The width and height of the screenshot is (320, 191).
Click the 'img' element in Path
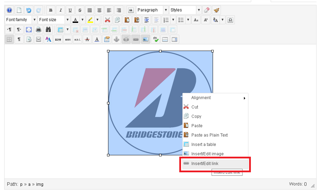click(40, 184)
